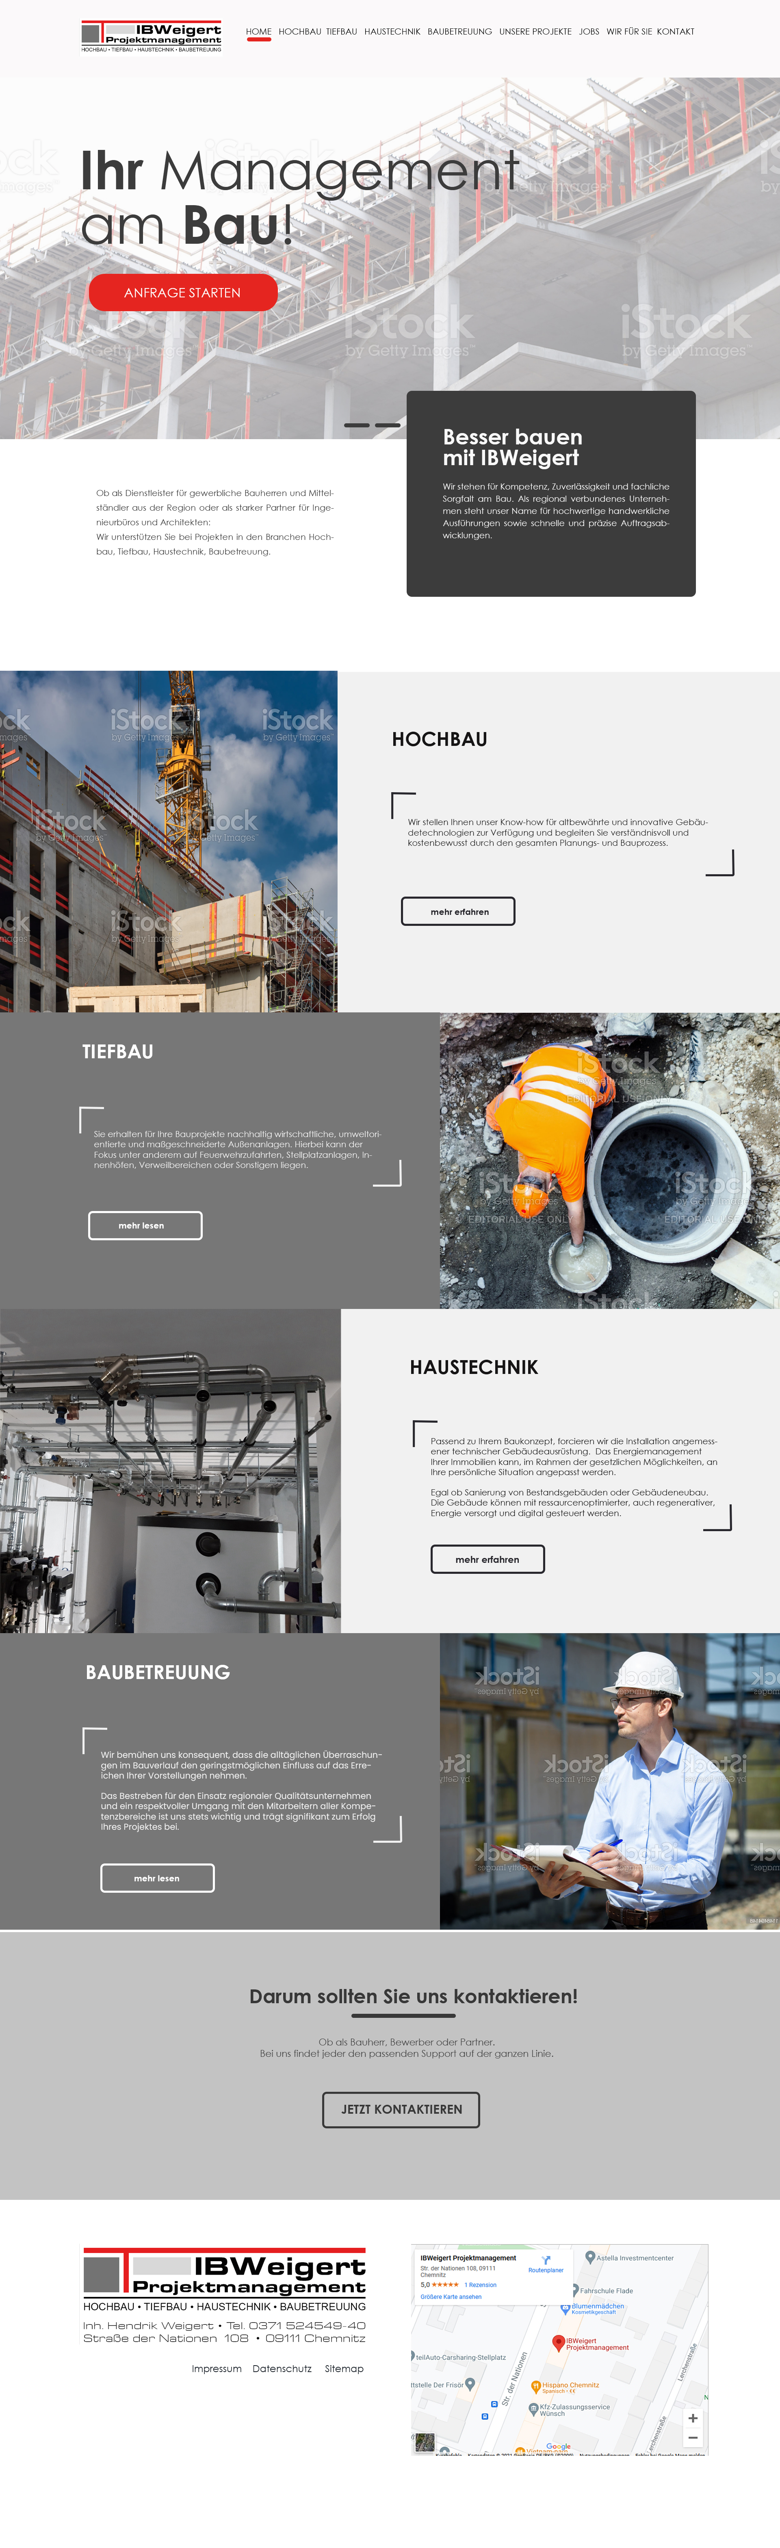Zoom in the map with the plus button
The height and width of the screenshot is (2548, 780).
tap(693, 2418)
